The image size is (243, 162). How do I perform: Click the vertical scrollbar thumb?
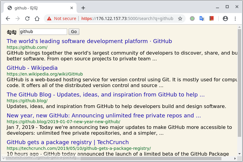pos(239,83)
